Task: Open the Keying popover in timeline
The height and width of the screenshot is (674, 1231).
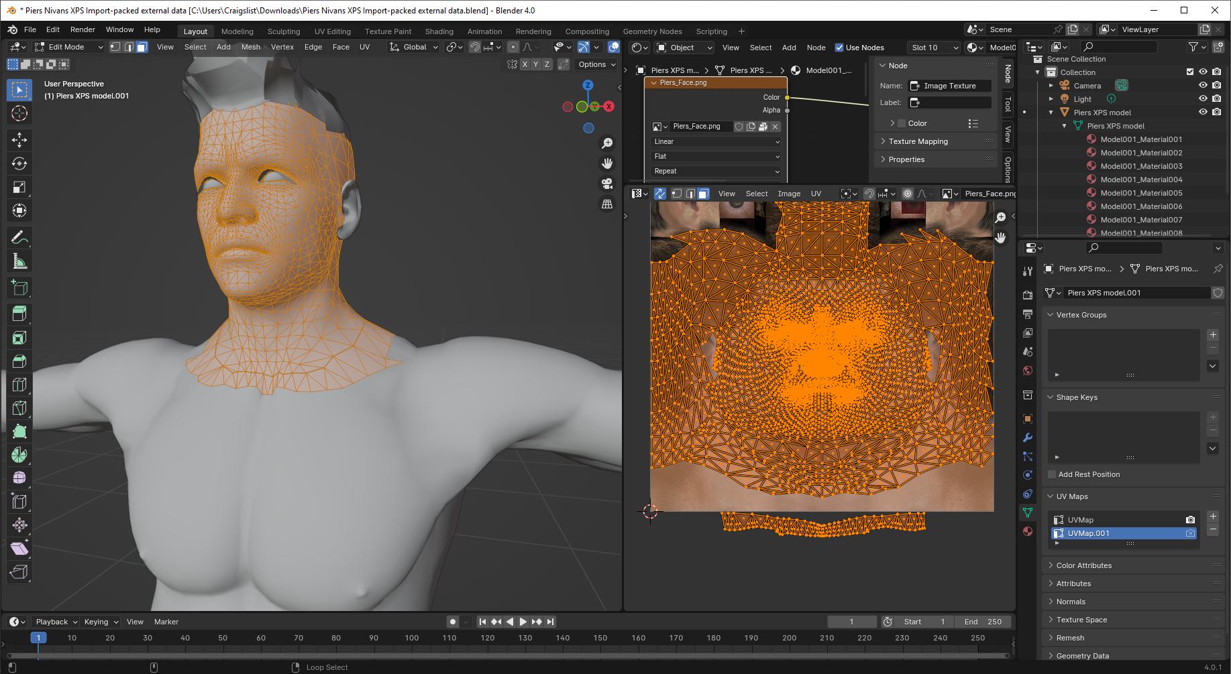Action: click(101, 622)
